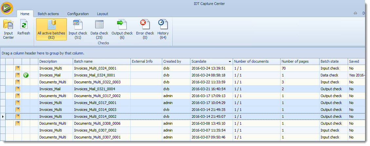Click batch icon for Documents_Multi_0317_0002
Image resolution: width=370 pixels, height=146 pixels.
coord(18,96)
